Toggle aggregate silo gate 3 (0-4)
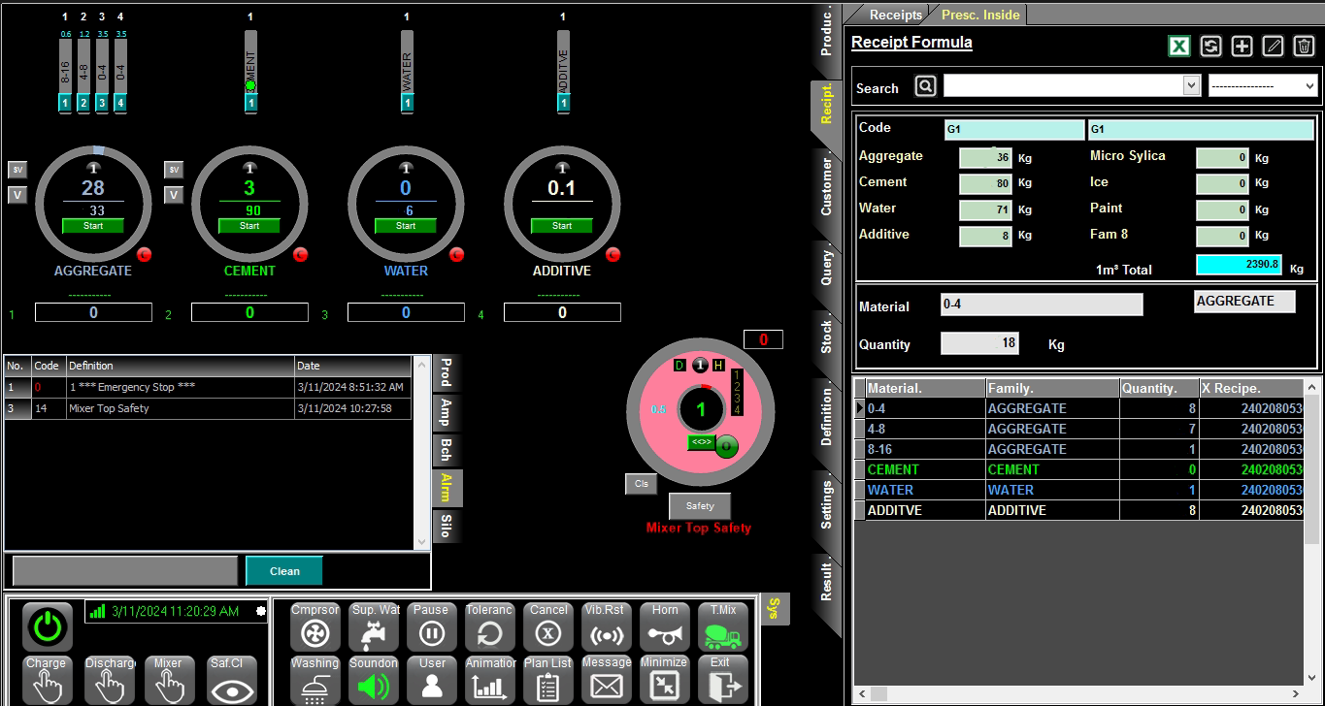This screenshot has height=706, width=1325. point(102,102)
